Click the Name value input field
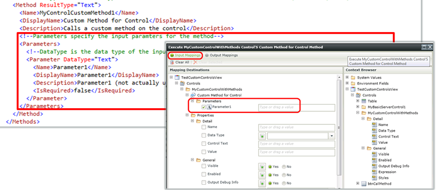This screenshot has height=190, width=436. pyautogui.click(x=297, y=128)
